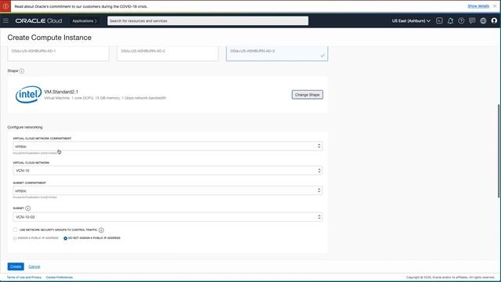Click the Intel logo thumbnail
The width and height of the screenshot is (501, 282).
click(x=28, y=94)
